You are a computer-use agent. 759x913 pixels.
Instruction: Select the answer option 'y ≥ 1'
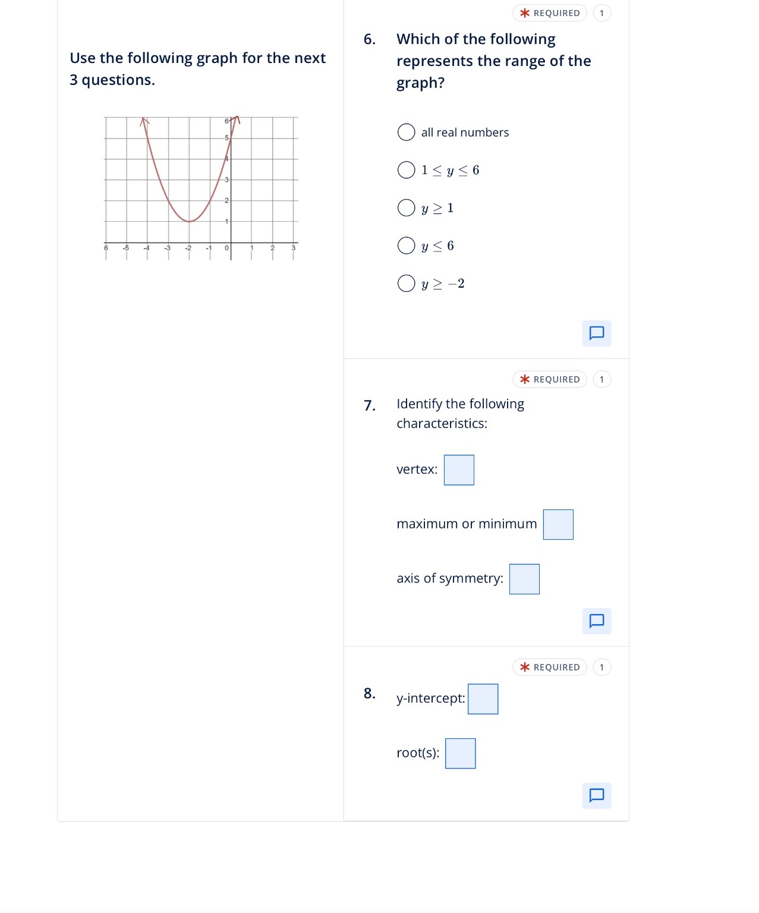(x=406, y=207)
